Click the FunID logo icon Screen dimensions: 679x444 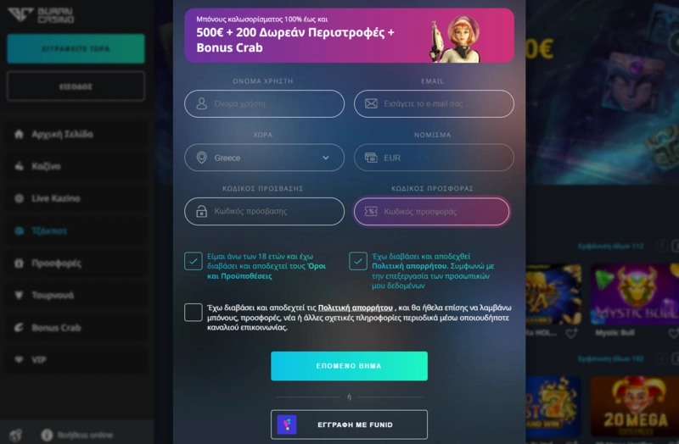pos(287,425)
